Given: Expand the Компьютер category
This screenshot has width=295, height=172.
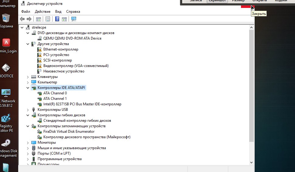Looking at the screenshot, I should coord(28,82).
